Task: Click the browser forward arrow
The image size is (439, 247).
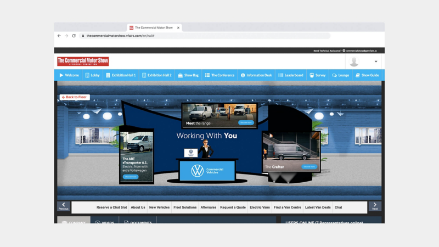Action: [x=66, y=36]
